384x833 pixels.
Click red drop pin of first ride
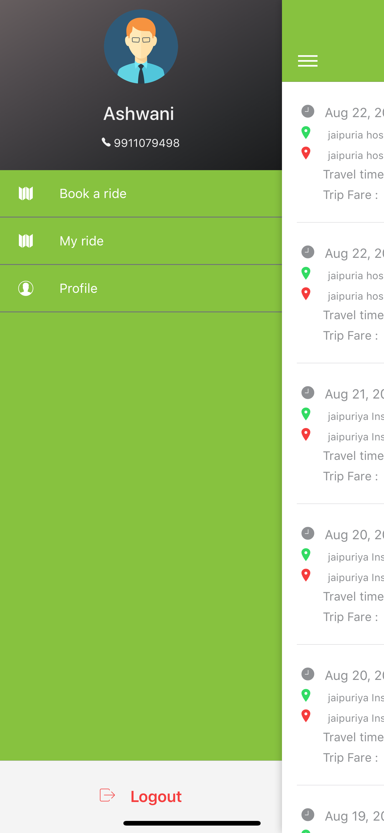tap(306, 153)
